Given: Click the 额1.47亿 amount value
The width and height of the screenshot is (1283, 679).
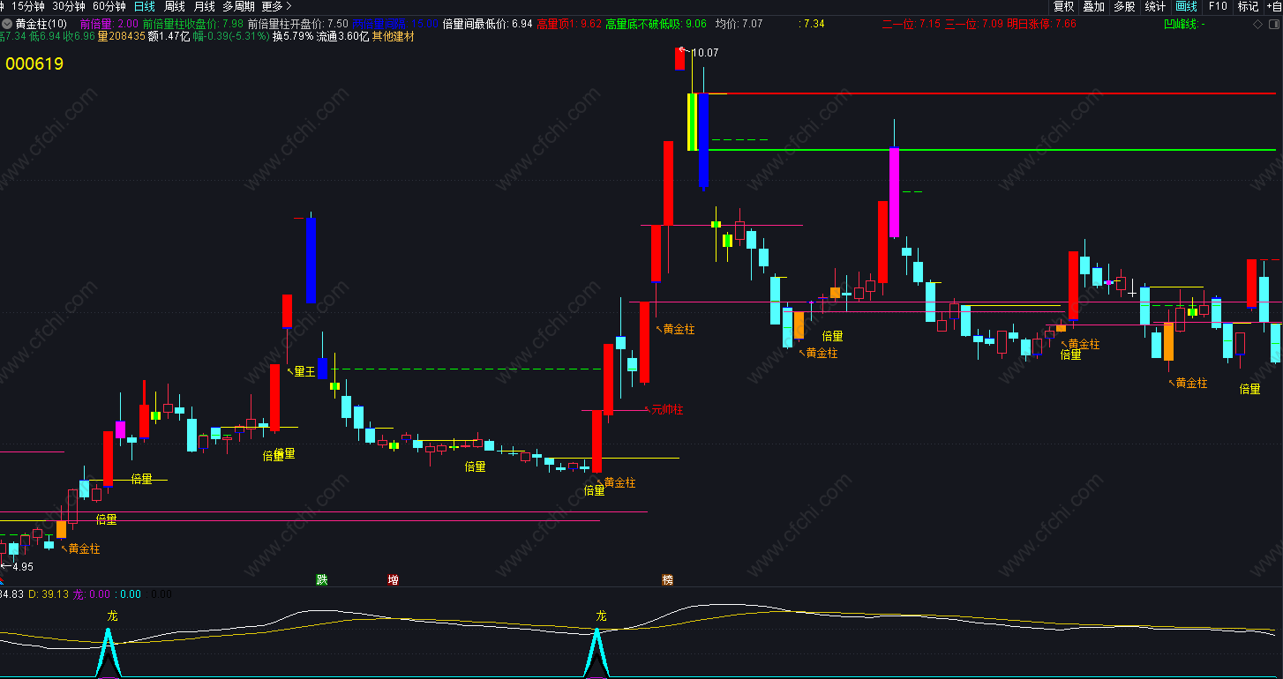Looking at the screenshot, I should 169,36.
